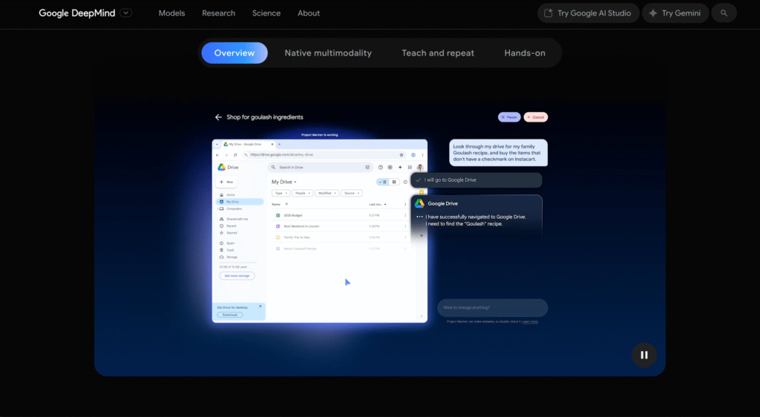Viewport: 760px width, 417px height.
Task: Select My Drive in sidebar
Action: (x=240, y=202)
